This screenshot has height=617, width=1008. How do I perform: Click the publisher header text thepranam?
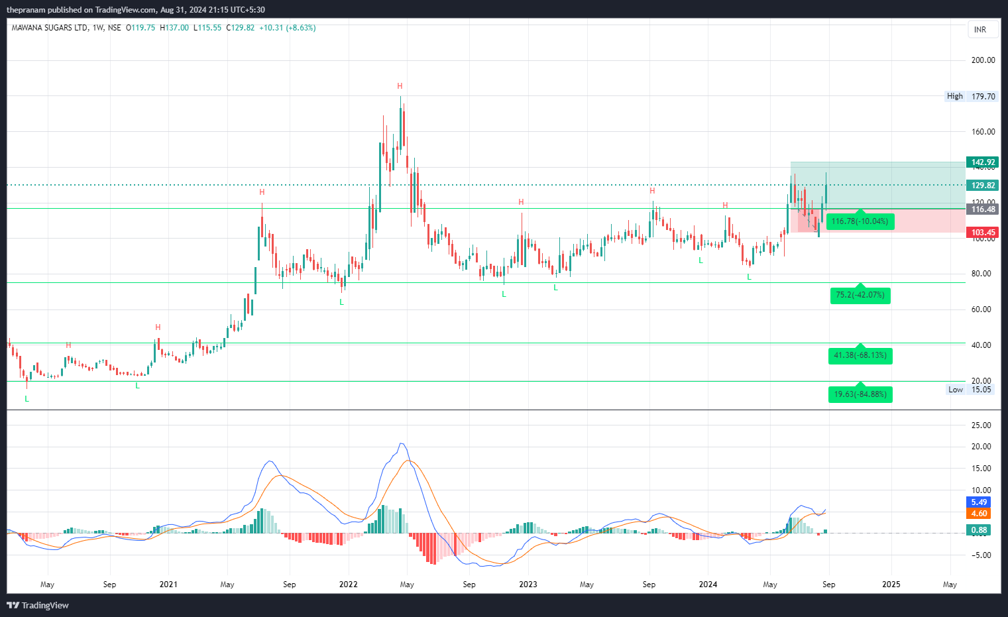click(x=26, y=10)
